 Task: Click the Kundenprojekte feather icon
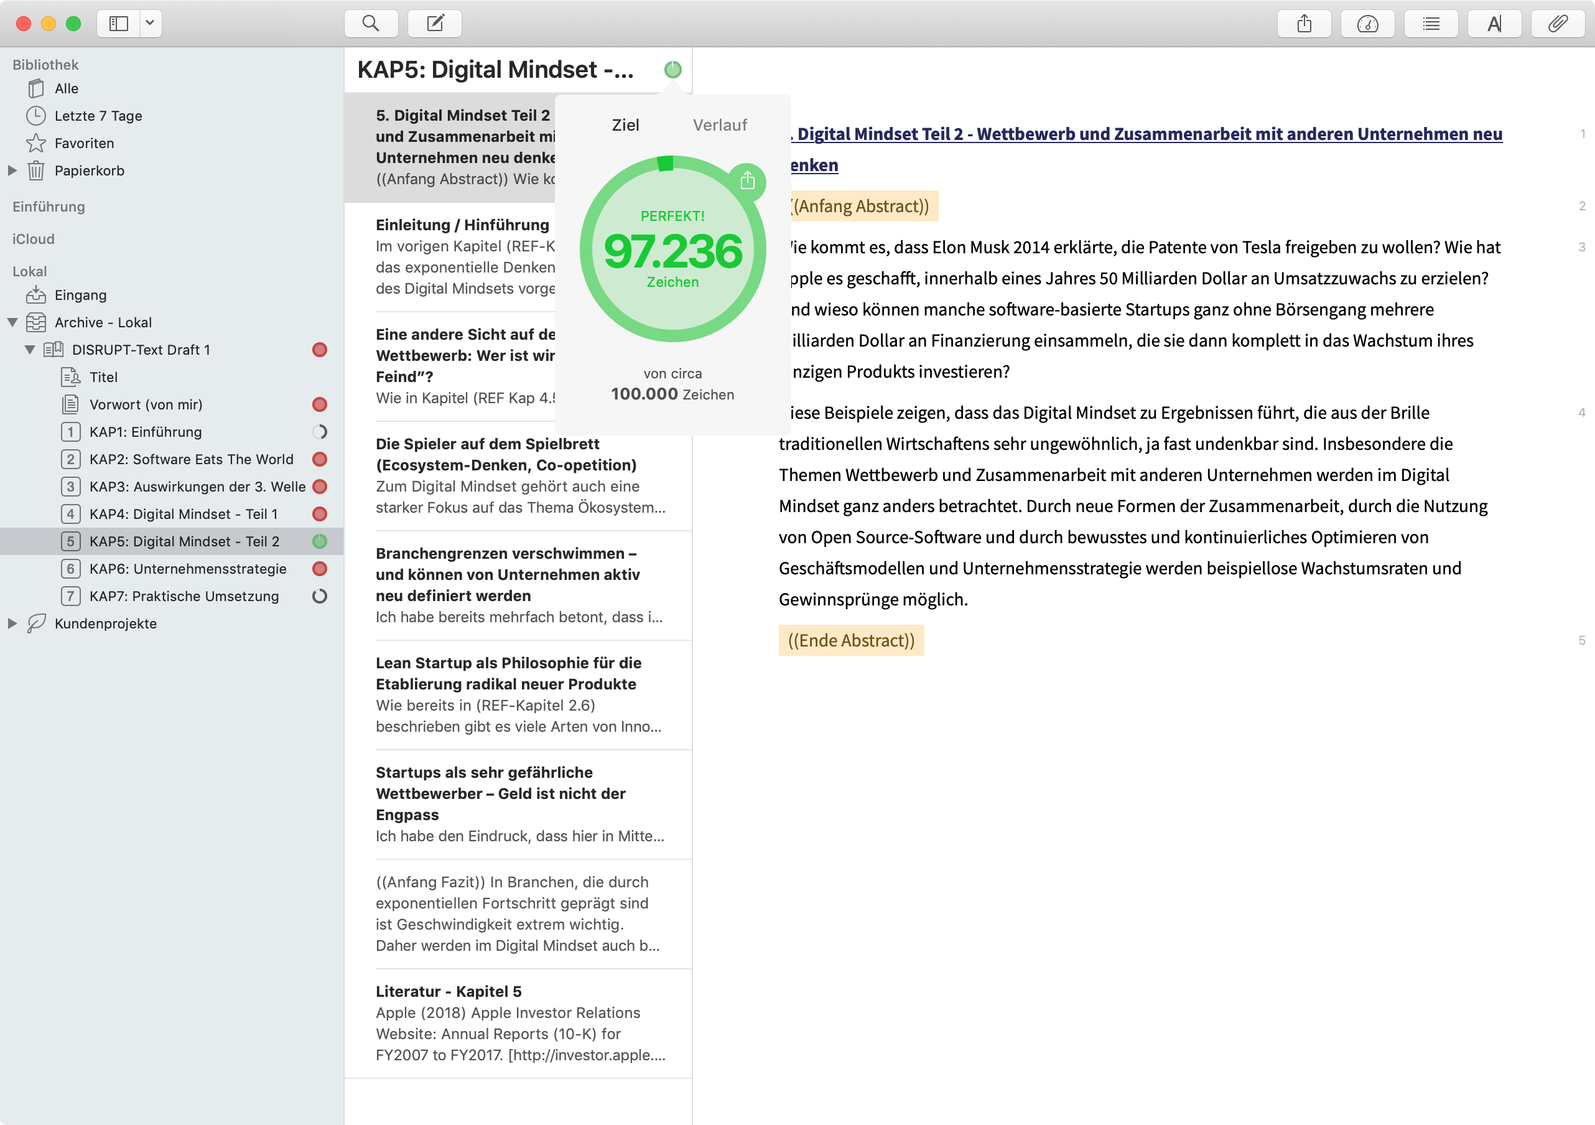click(36, 623)
